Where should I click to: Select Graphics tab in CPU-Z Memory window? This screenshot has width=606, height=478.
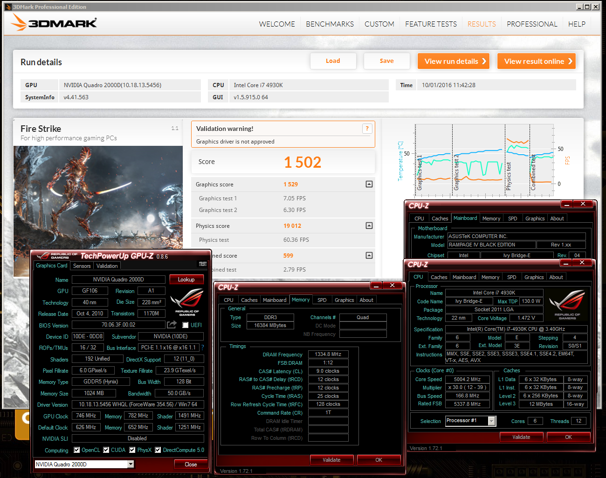[344, 300]
